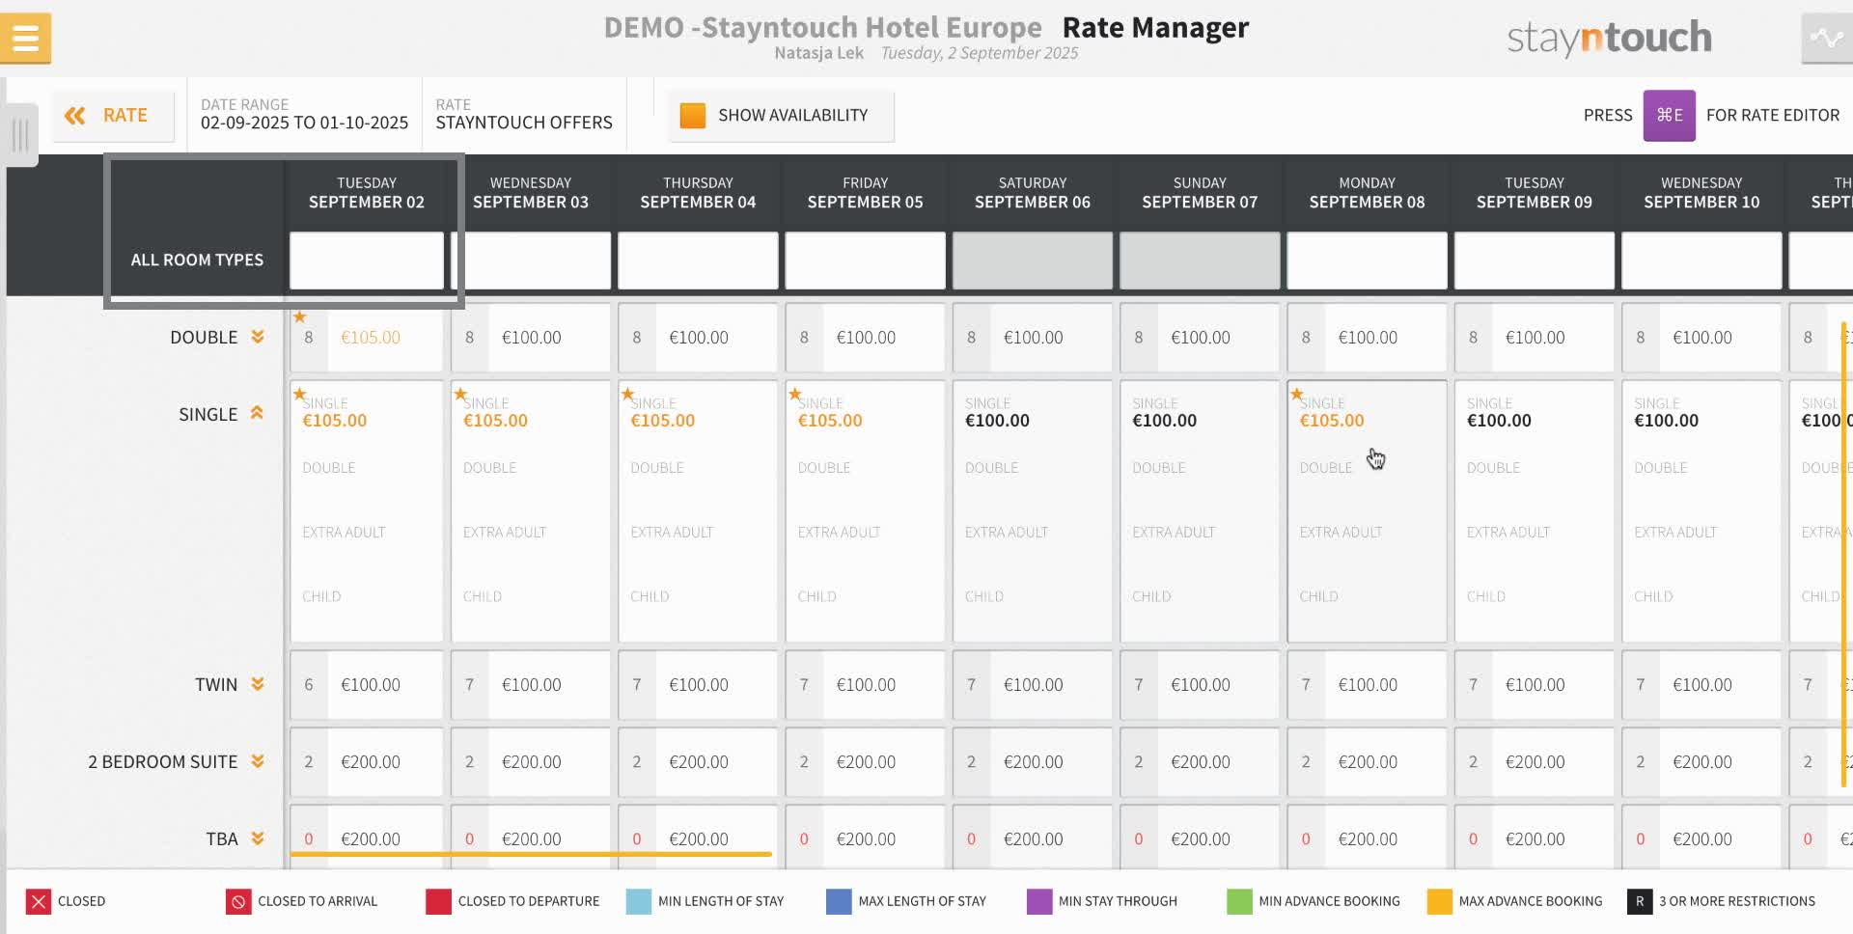This screenshot has width=1853, height=934.
Task: Open the activity graph icon panel
Action: pos(1826,39)
